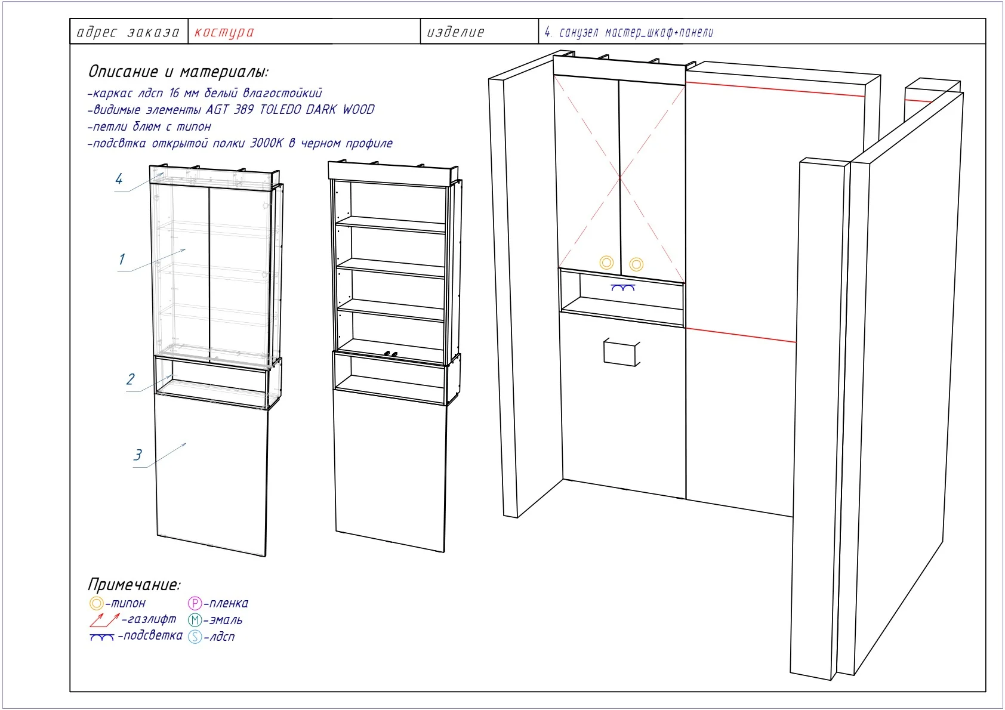This screenshot has width=1005, height=710.
Task: Click the green M эмаль circle icon
Action: point(195,620)
